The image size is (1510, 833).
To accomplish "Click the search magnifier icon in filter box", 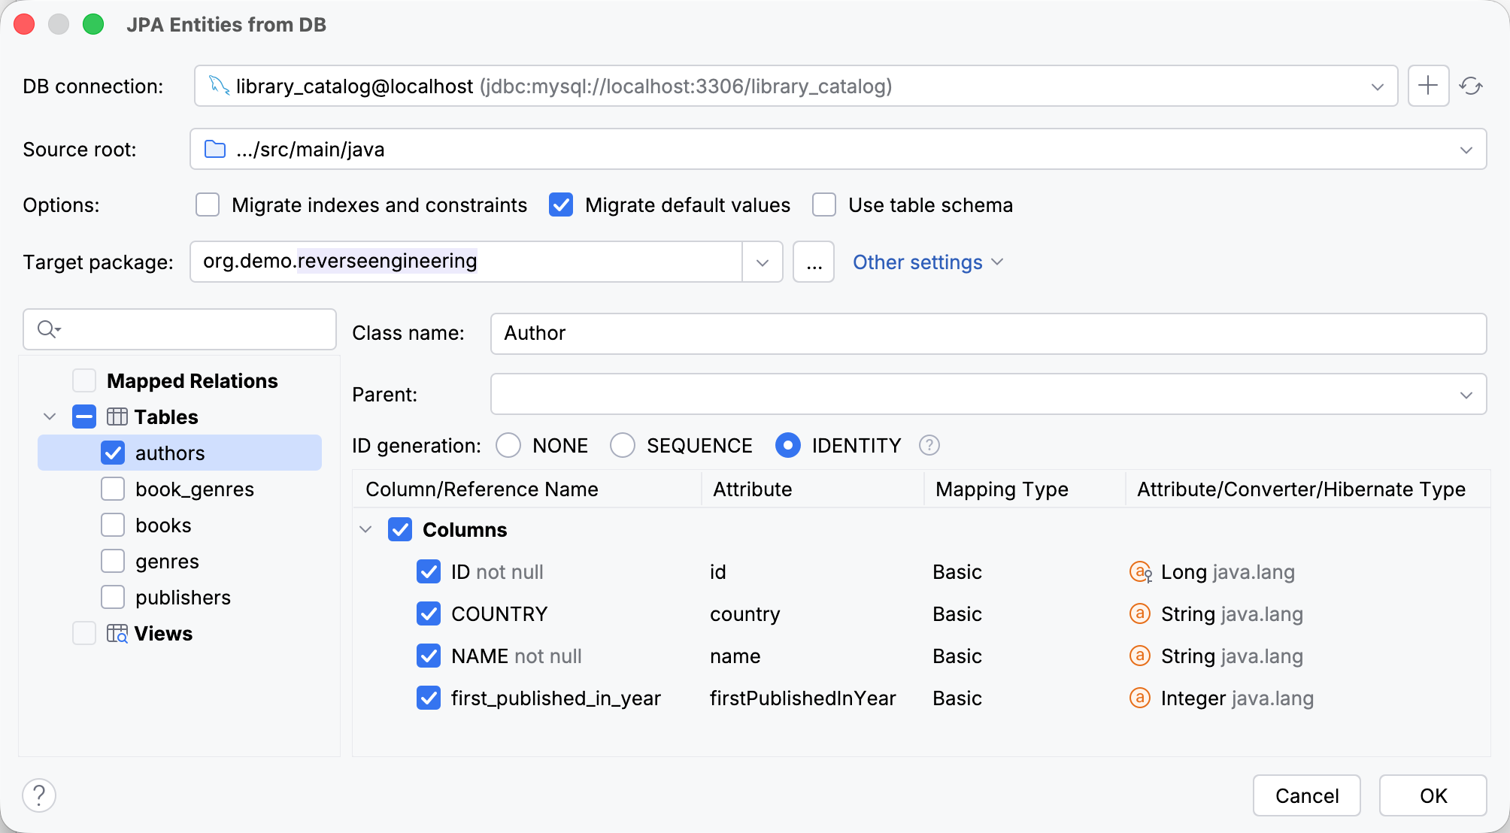I will pyautogui.click(x=49, y=329).
